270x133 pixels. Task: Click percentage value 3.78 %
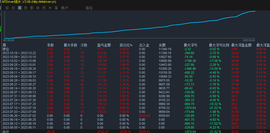click(124, 53)
